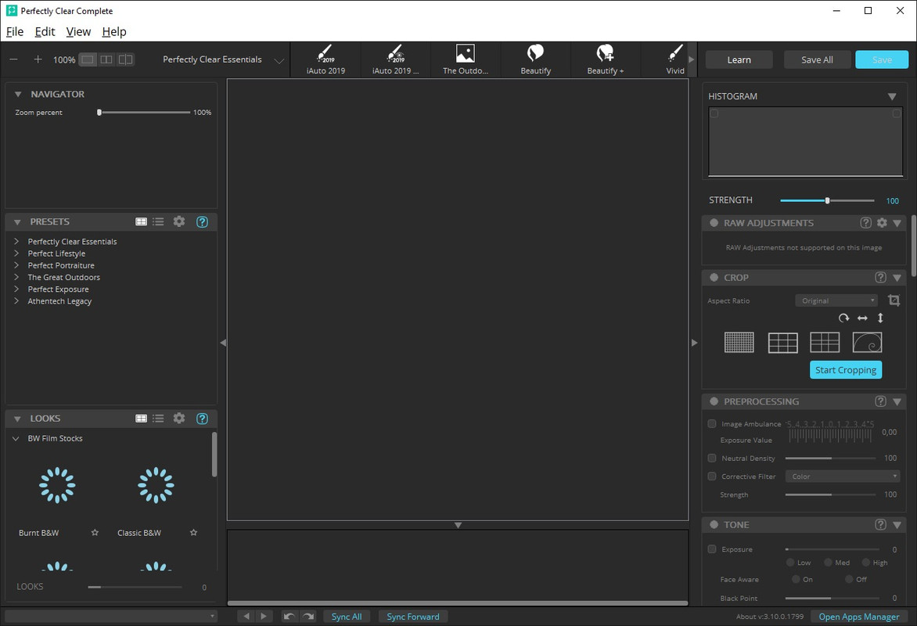The image size is (917, 626).
Task: Switch to split compare view
Action: pos(125,59)
